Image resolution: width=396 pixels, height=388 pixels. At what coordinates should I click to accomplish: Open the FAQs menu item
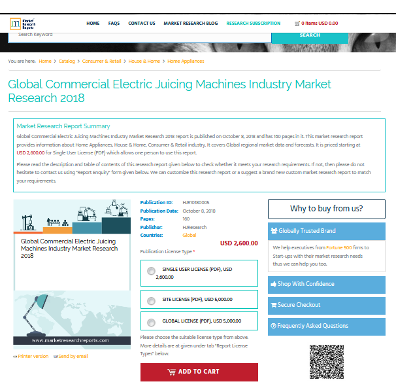(x=114, y=24)
